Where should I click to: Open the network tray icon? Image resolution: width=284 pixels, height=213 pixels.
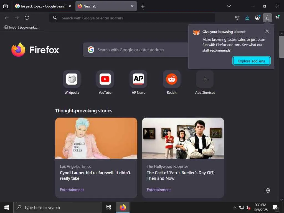(242, 207)
